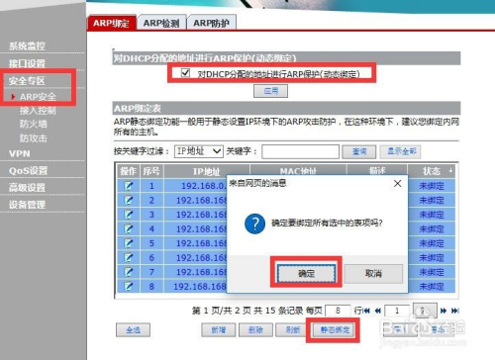
Task: Click the blue question mark icon
Action: [254, 224]
